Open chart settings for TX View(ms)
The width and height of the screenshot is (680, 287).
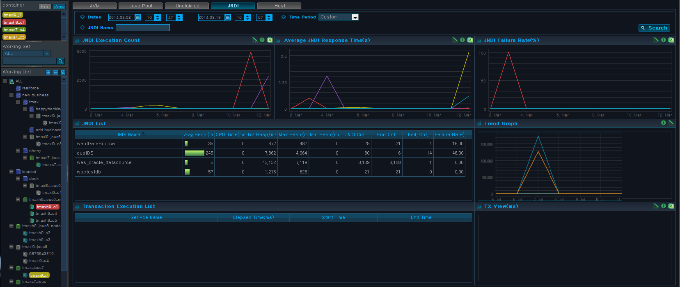coord(656,206)
